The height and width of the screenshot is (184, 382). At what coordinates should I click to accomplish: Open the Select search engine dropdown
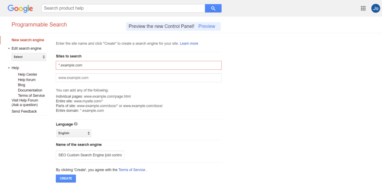pyautogui.click(x=29, y=57)
